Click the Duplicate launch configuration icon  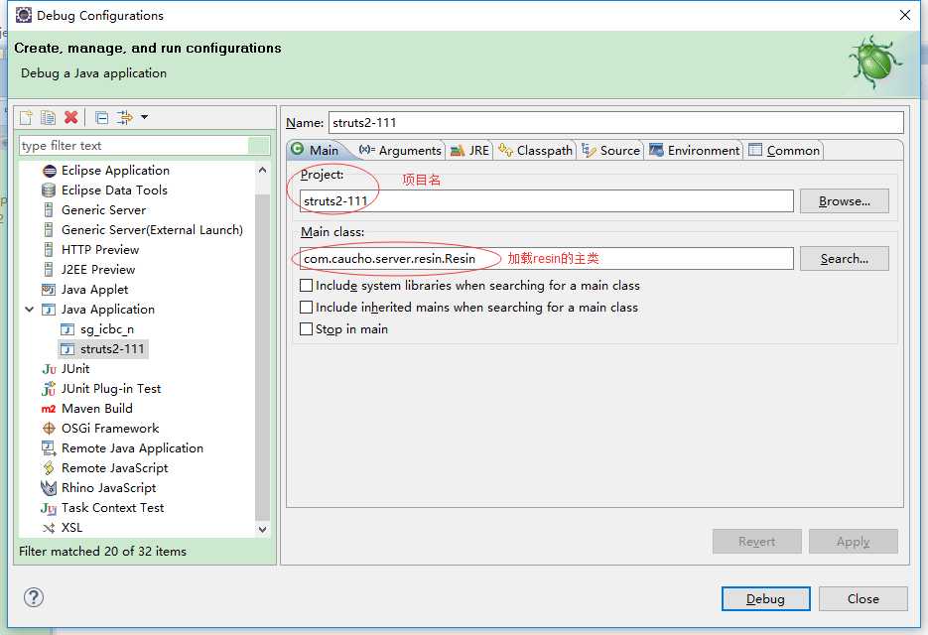(48, 117)
